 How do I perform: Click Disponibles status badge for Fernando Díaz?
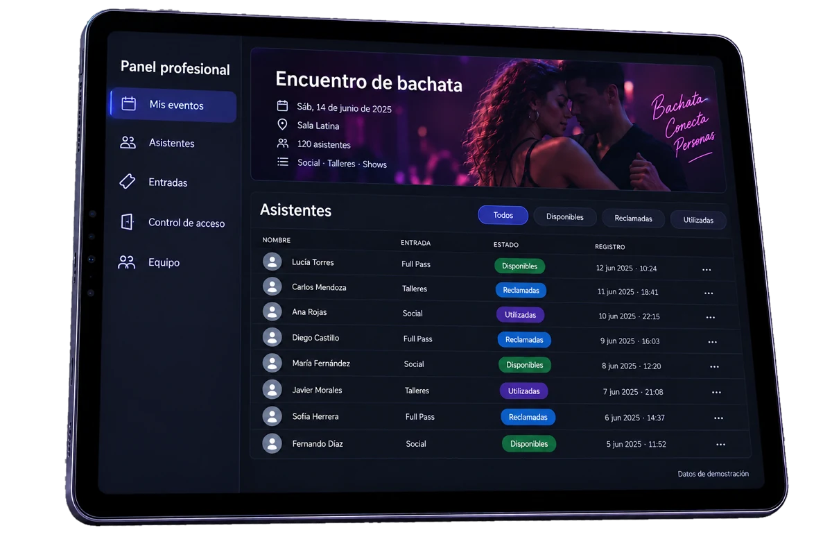coord(529,443)
